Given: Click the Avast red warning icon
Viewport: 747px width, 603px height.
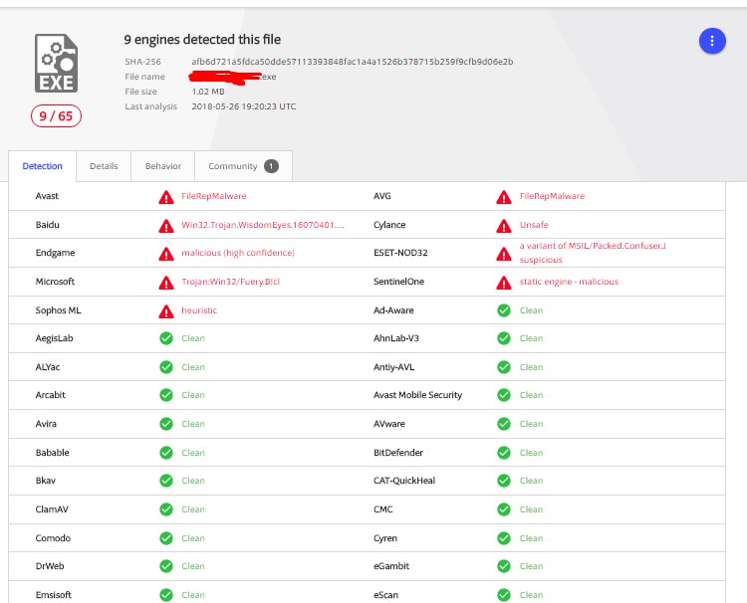Looking at the screenshot, I should [166, 197].
